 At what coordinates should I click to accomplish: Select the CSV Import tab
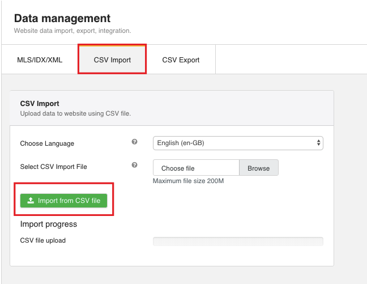point(112,60)
